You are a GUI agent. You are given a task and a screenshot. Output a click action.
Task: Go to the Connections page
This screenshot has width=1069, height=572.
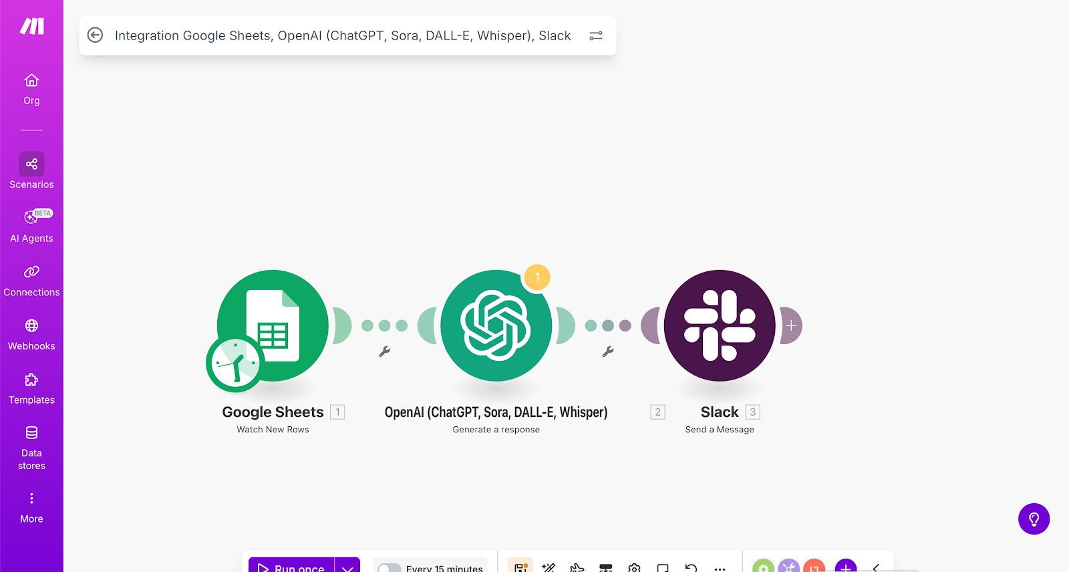(x=31, y=281)
